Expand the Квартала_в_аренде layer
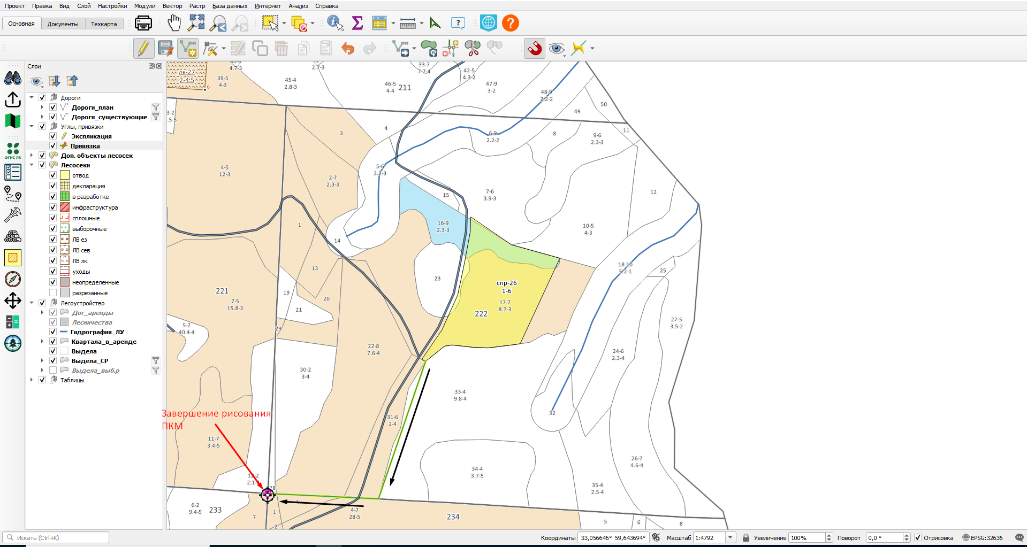The image size is (1027, 547). (42, 341)
